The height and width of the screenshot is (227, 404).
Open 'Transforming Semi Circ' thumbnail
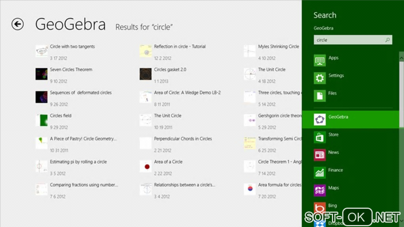[x=250, y=143]
